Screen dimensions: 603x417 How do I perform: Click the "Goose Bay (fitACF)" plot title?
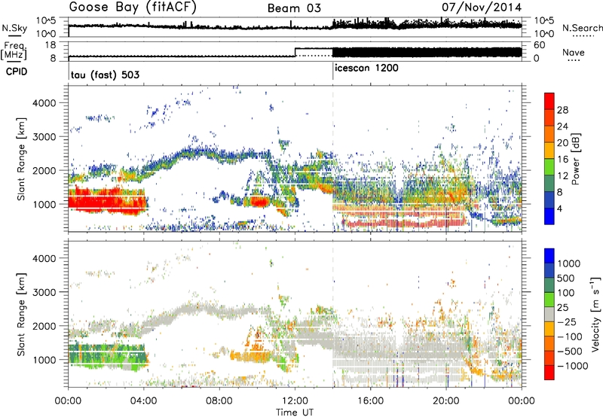(133, 8)
